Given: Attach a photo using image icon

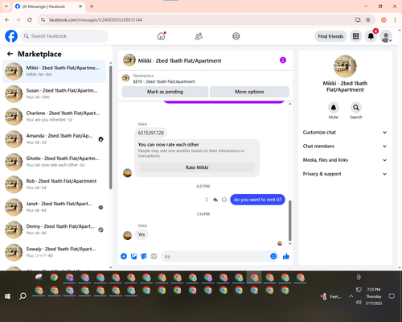Looking at the screenshot, I should coord(133,256).
